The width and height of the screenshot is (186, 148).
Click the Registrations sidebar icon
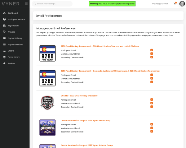[x=4, y=26]
